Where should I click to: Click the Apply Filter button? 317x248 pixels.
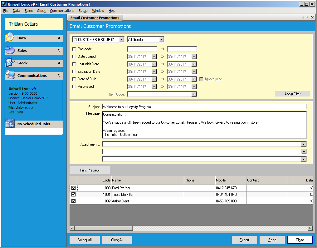(x=292, y=94)
